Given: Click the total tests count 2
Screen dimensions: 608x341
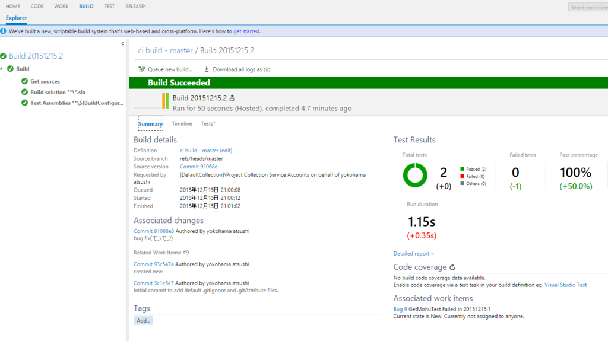Looking at the screenshot, I should point(444,173).
